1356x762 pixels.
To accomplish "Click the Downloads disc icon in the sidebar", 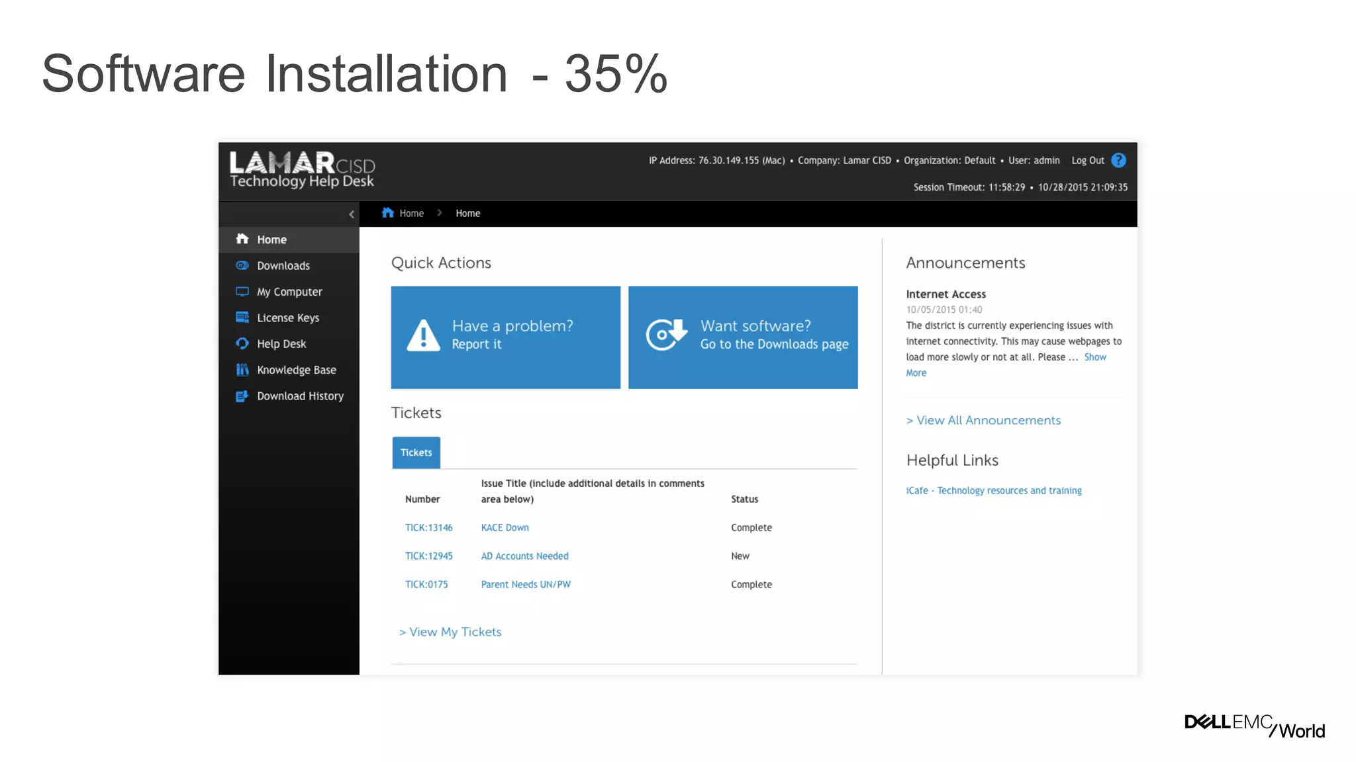I will tap(242, 265).
